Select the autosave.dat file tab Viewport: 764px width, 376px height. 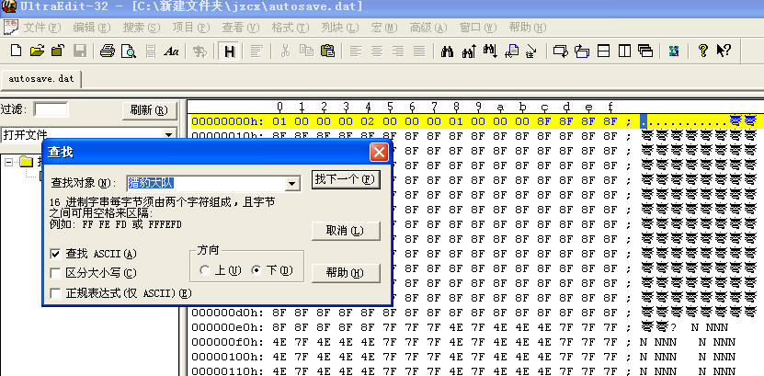click(x=41, y=78)
